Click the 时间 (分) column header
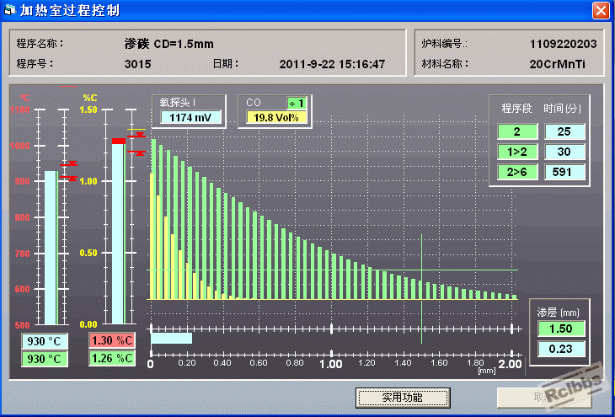 563,109
